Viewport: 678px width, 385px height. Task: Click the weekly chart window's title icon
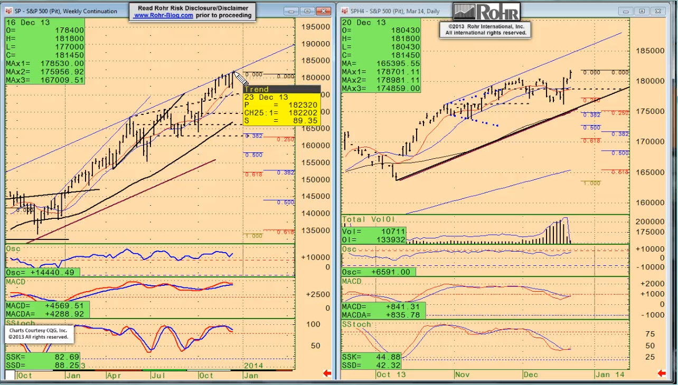[x=10, y=11]
